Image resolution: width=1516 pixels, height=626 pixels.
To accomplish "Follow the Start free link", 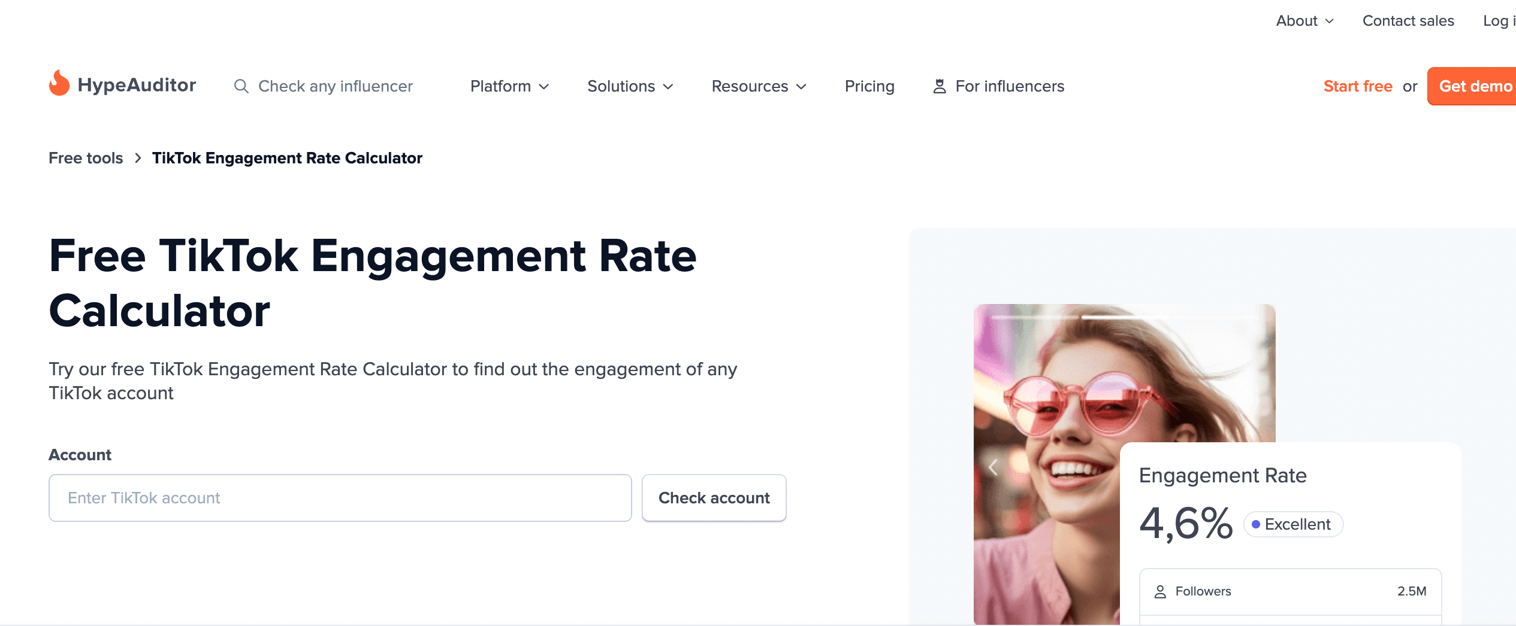I will click(x=1357, y=87).
